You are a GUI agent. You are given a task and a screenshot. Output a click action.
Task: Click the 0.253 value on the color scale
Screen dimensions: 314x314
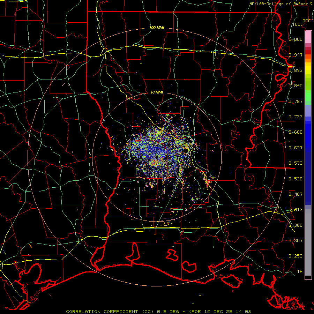[296, 256]
